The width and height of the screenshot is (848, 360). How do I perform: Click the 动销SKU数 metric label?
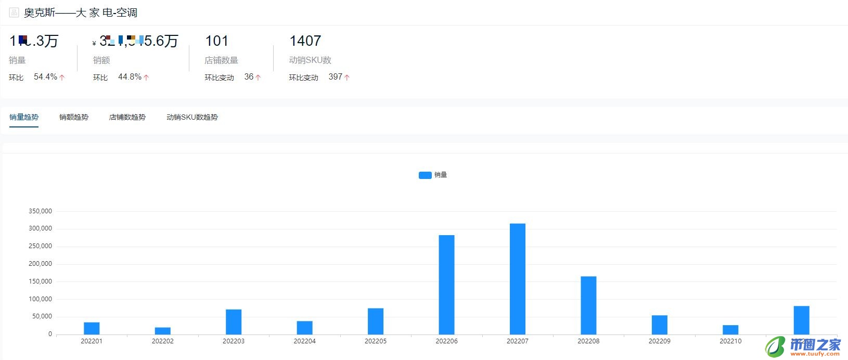[x=310, y=60]
